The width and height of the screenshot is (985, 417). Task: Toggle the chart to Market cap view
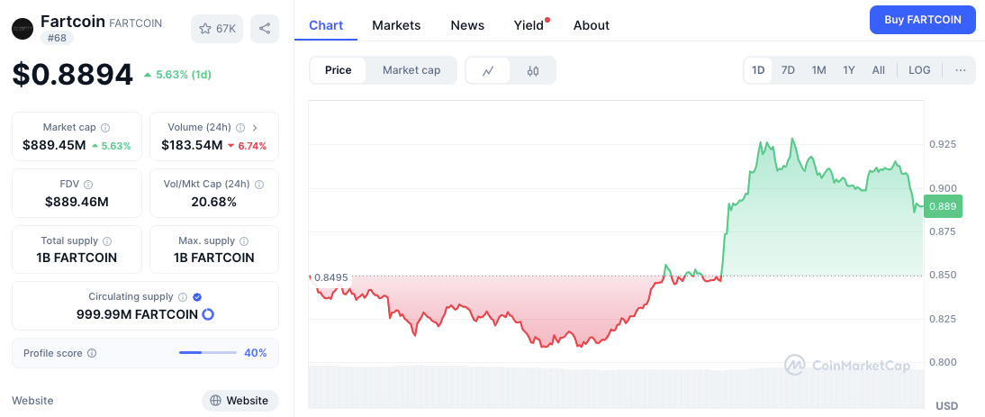(x=411, y=70)
